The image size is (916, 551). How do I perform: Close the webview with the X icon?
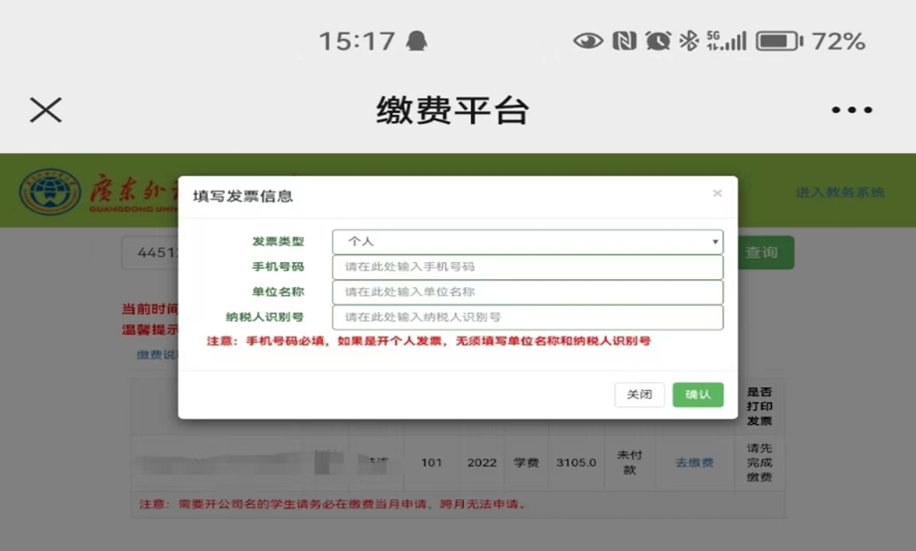click(x=46, y=110)
